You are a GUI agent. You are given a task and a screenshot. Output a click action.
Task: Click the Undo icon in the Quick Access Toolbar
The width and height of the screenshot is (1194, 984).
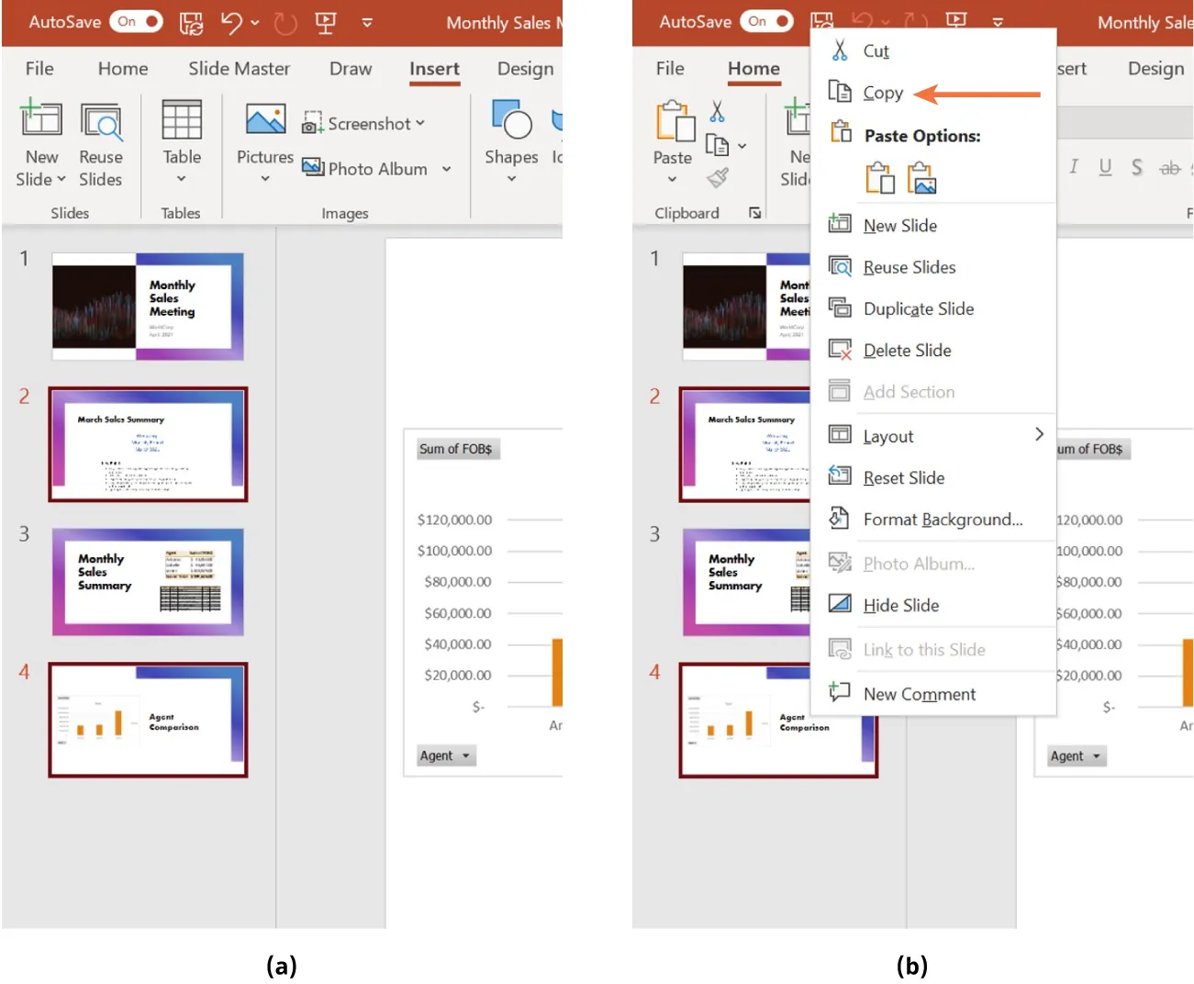tap(233, 22)
